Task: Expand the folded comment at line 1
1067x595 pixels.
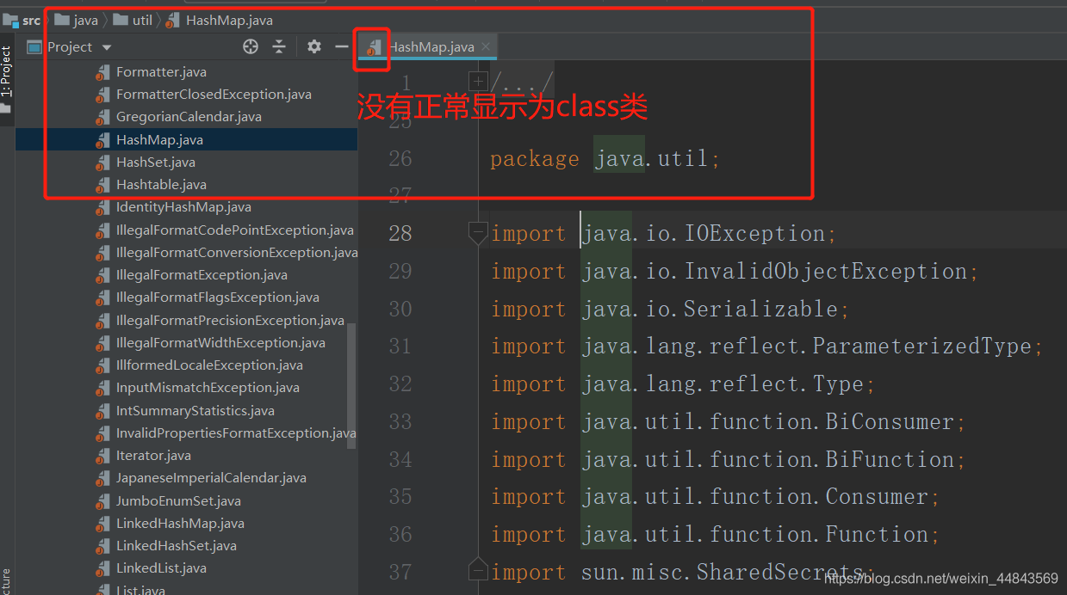Action: pos(477,82)
